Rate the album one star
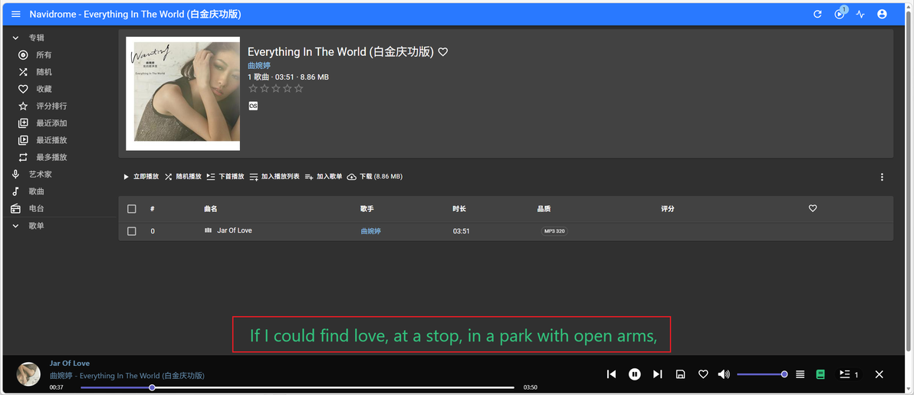The width and height of the screenshot is (914, 395). (253, 89)
